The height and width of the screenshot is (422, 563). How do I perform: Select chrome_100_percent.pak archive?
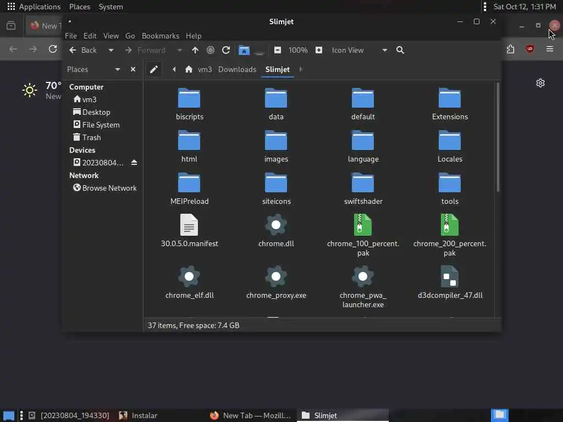click(x=363, y=235)
